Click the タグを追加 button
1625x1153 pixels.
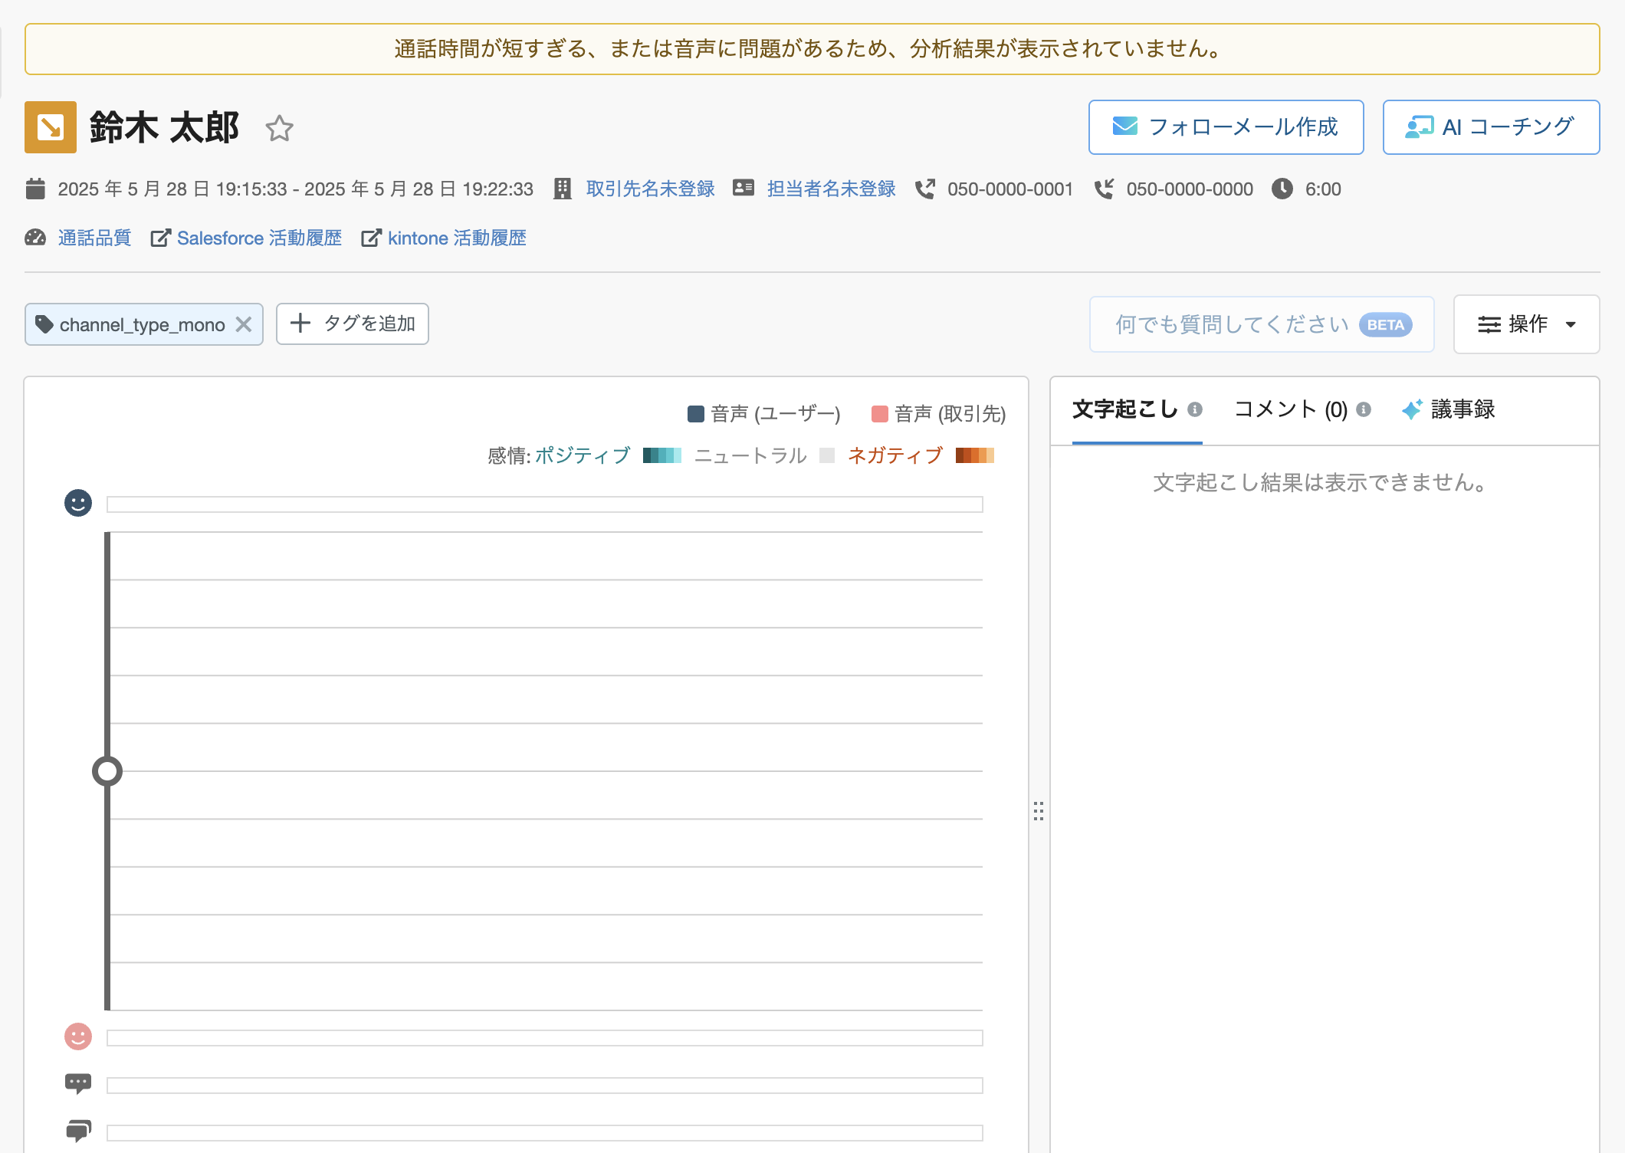click(353, 324)
